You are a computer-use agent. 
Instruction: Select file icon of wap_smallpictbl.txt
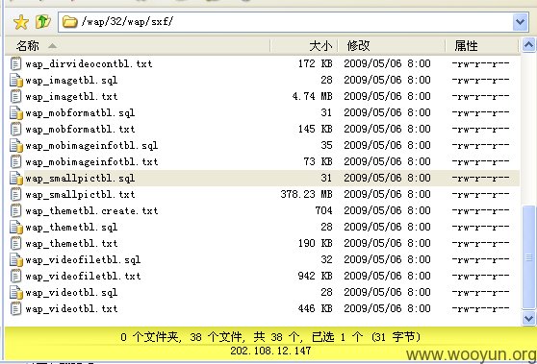tap(15, 195)
